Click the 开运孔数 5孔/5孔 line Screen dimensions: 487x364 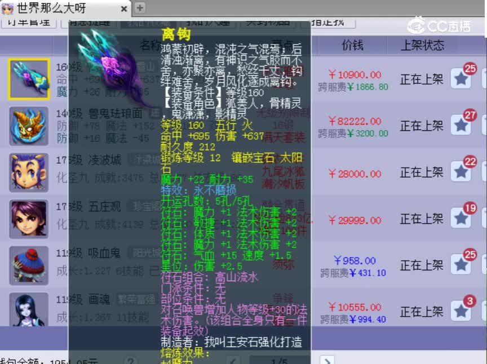206,201
